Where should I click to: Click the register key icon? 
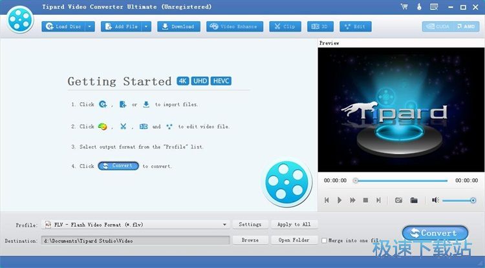point(419,7)
